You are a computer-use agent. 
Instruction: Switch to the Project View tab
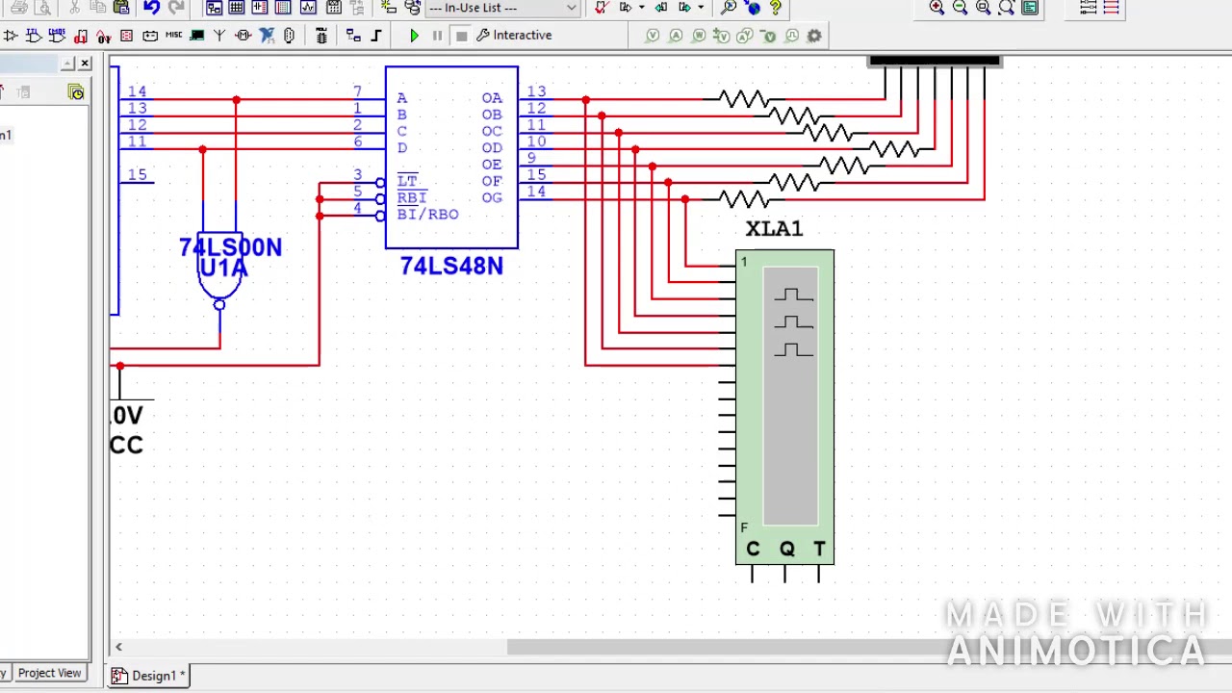pos(49,673)
